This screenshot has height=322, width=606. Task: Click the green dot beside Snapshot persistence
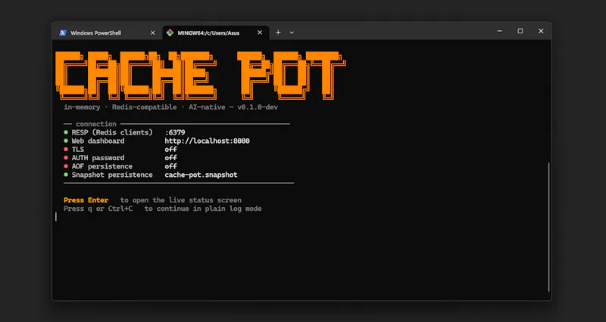(x=66, y=175)
